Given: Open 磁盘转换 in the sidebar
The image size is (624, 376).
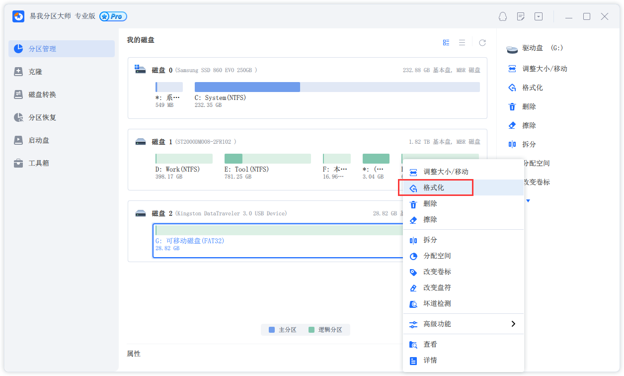Looking at the screenshot, I should [x=42, y=94].
